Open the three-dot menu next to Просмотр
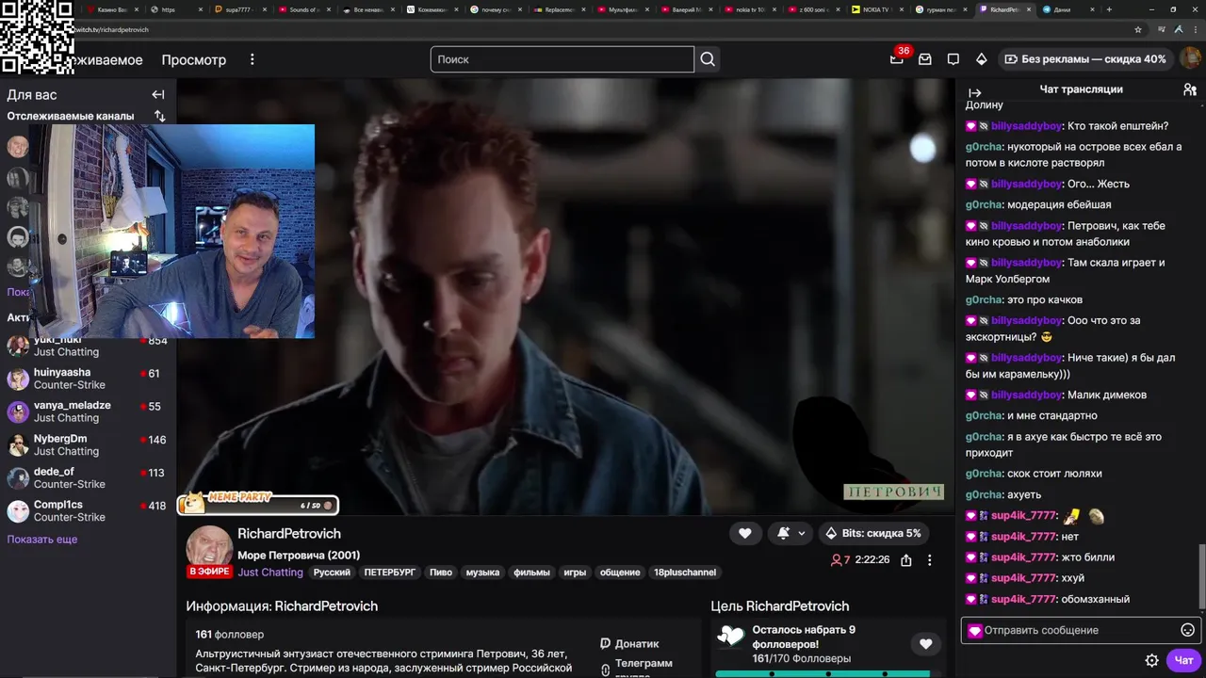The image size is (1206, 678). coord(252,59)
